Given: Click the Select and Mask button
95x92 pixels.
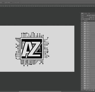Looking at the screenshot, I should tap(17, 3).
